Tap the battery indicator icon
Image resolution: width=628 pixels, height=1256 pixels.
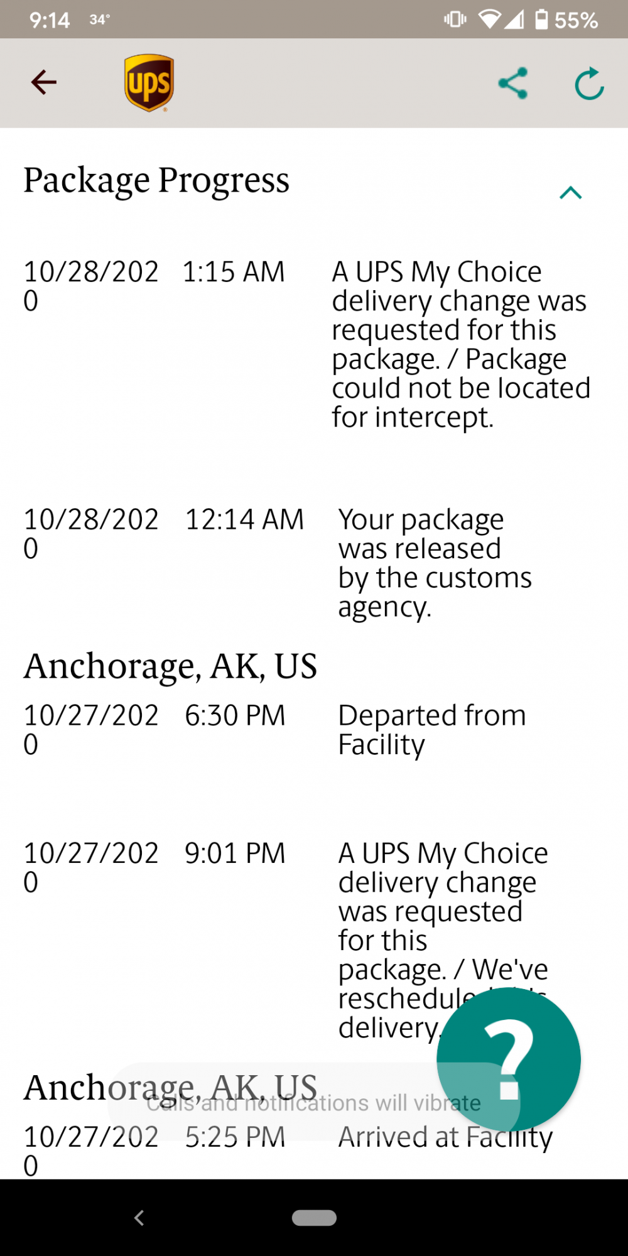point(541,19)
